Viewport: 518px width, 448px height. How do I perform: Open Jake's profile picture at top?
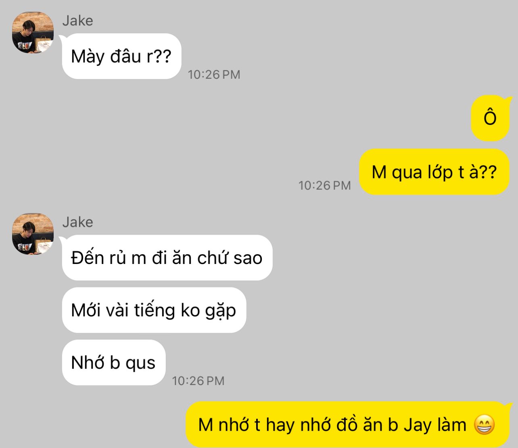point(33,33)
